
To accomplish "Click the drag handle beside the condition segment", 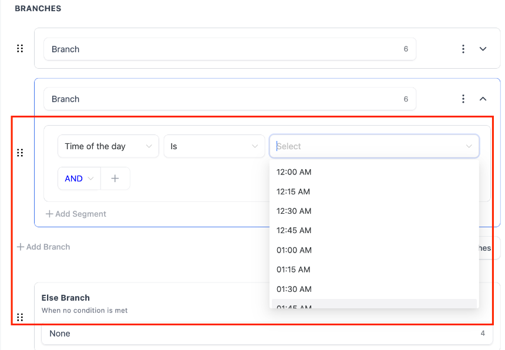I will 20,153.
